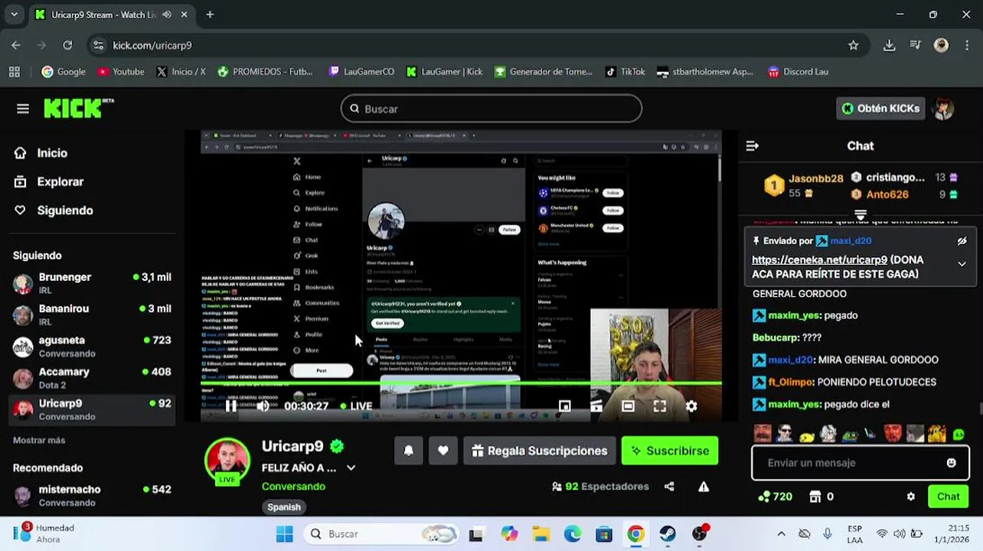Click Regala Suscripciones button
The image size is (983, 551).
(x=539, y=451)
